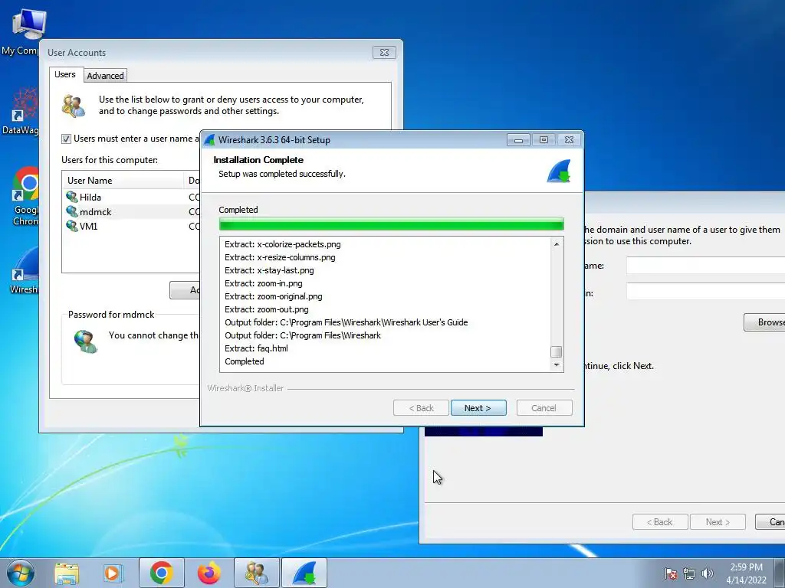Click the Wireshark fin icon in Setup title bar
Image resolution: width=785 pixels, height=588 pixels.
(x=210, y=140)
